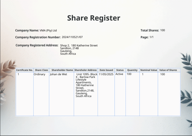Select shareholder Johan de Wet
Screen dimensions: 192x136
(59, 74)
